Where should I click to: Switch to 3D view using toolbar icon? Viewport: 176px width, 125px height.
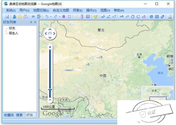[33, 17]
